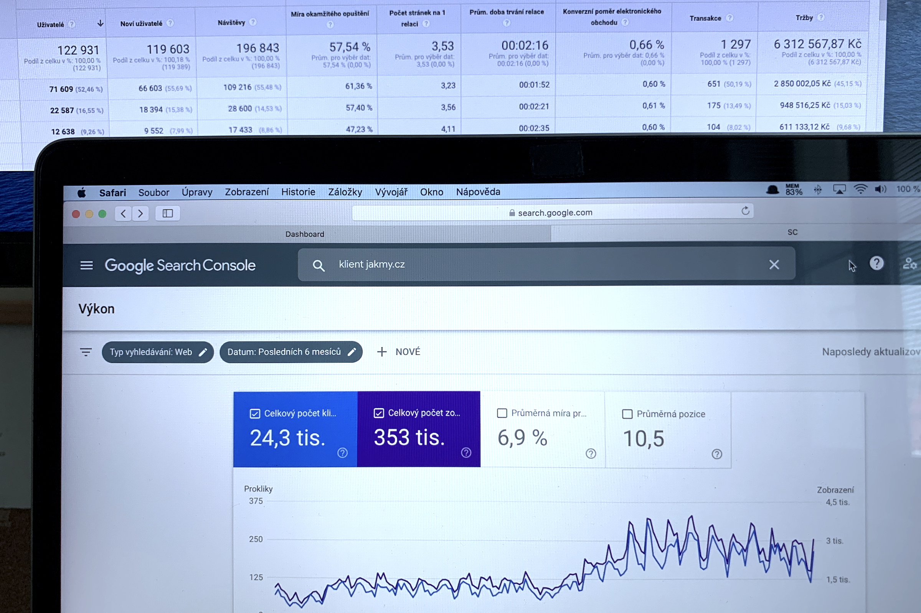The height and width of the screenshot is (613, 921).
Task: Reload the page in the Safari address bar
Action: coord(745,211)
